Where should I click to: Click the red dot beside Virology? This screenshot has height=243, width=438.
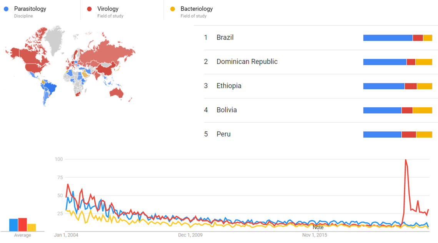[x=90, y=9]
